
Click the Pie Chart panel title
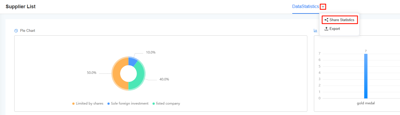[27, 31]
